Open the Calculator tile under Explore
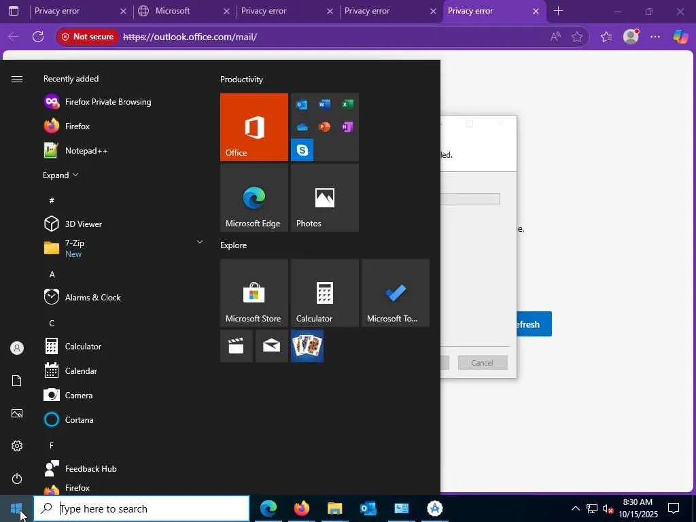This screenshot has width=696, height=522. pyautogui.click(x=324, y=293)
